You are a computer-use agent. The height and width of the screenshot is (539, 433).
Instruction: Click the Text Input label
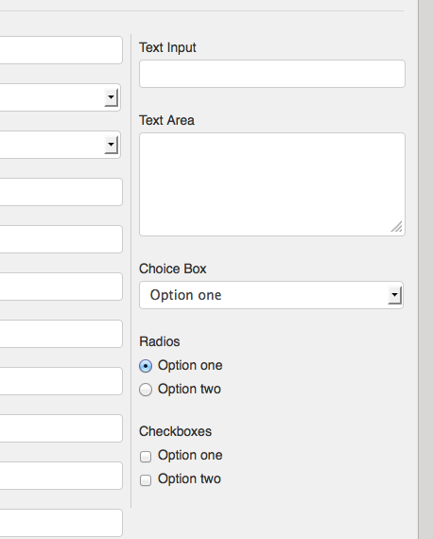[x=167, y=48]
